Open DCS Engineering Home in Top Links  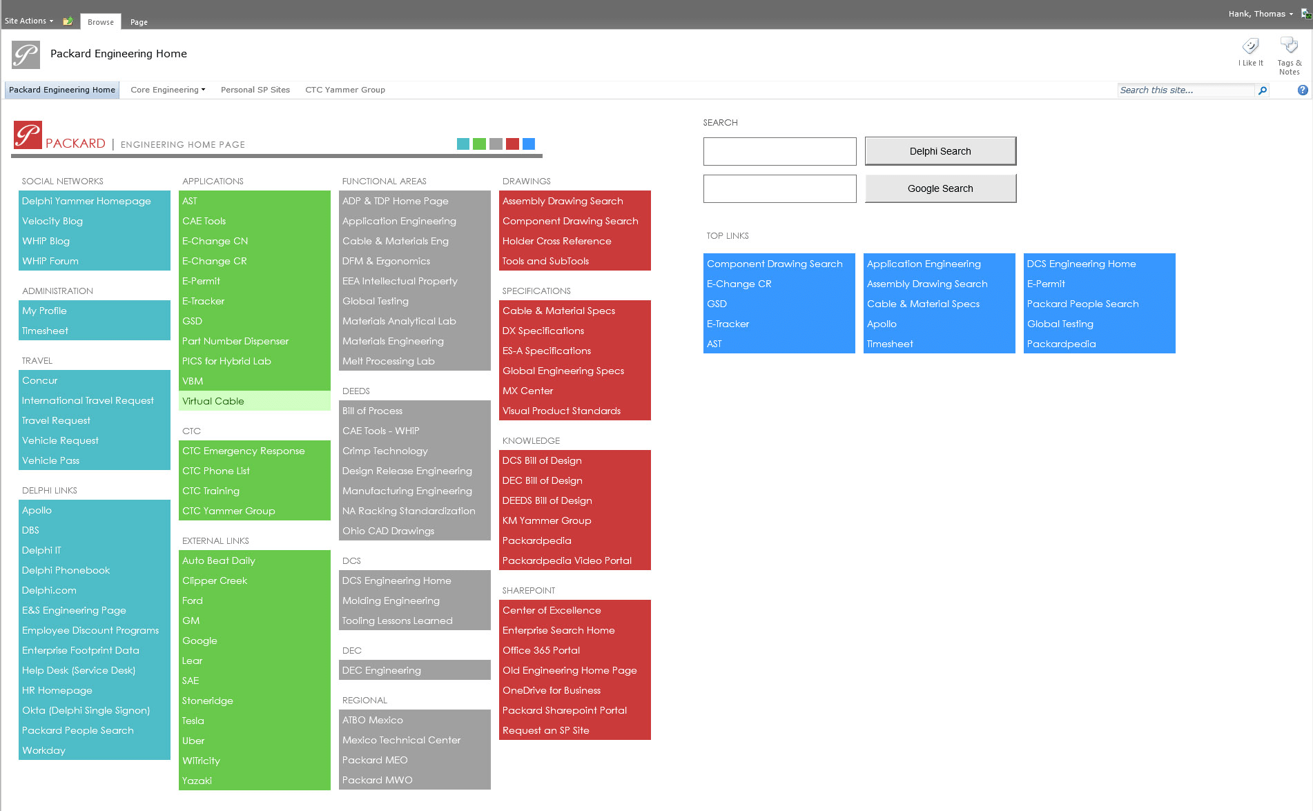click(x=1081, y=264)
